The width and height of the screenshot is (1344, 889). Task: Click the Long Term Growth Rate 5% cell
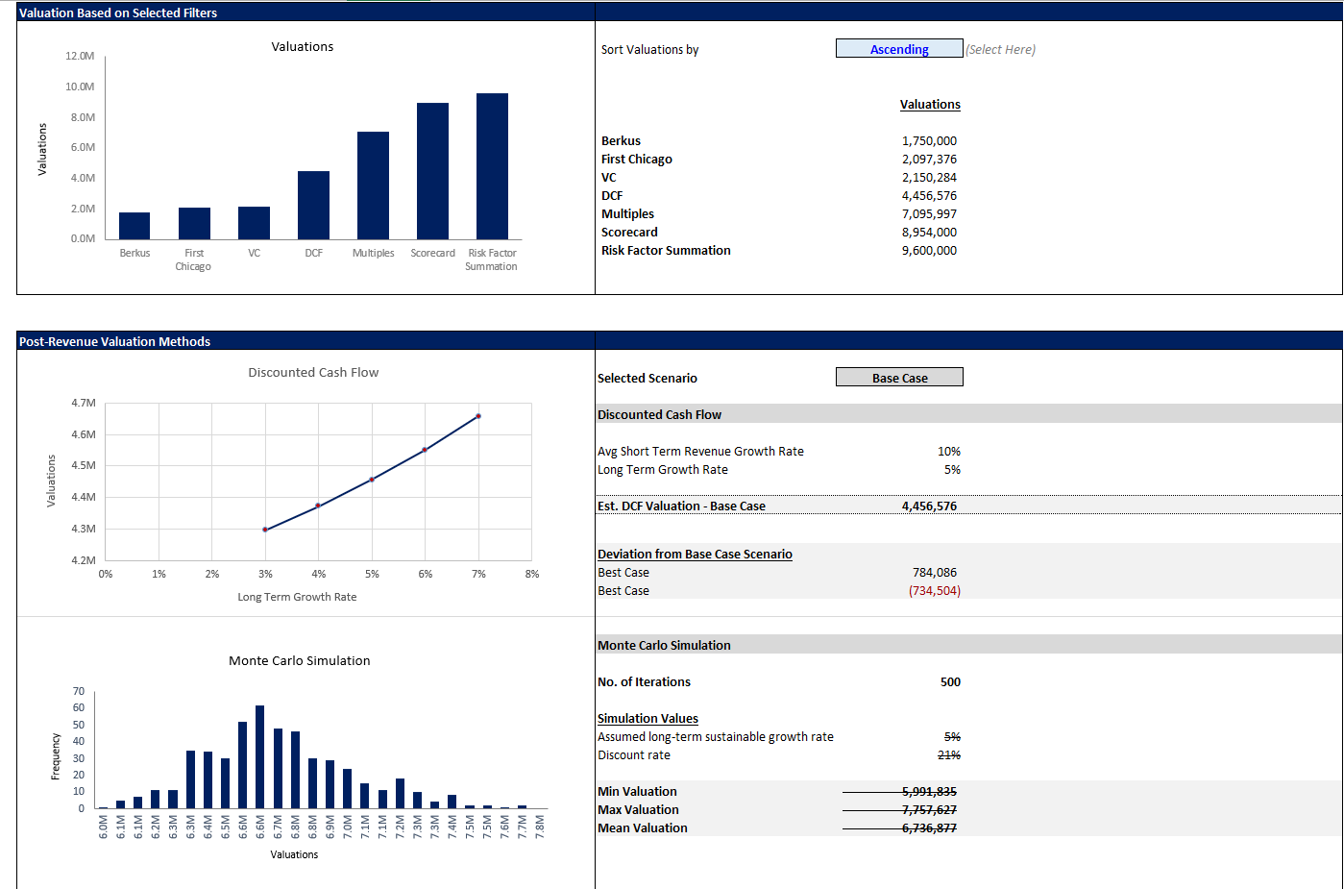pos(951,469)
